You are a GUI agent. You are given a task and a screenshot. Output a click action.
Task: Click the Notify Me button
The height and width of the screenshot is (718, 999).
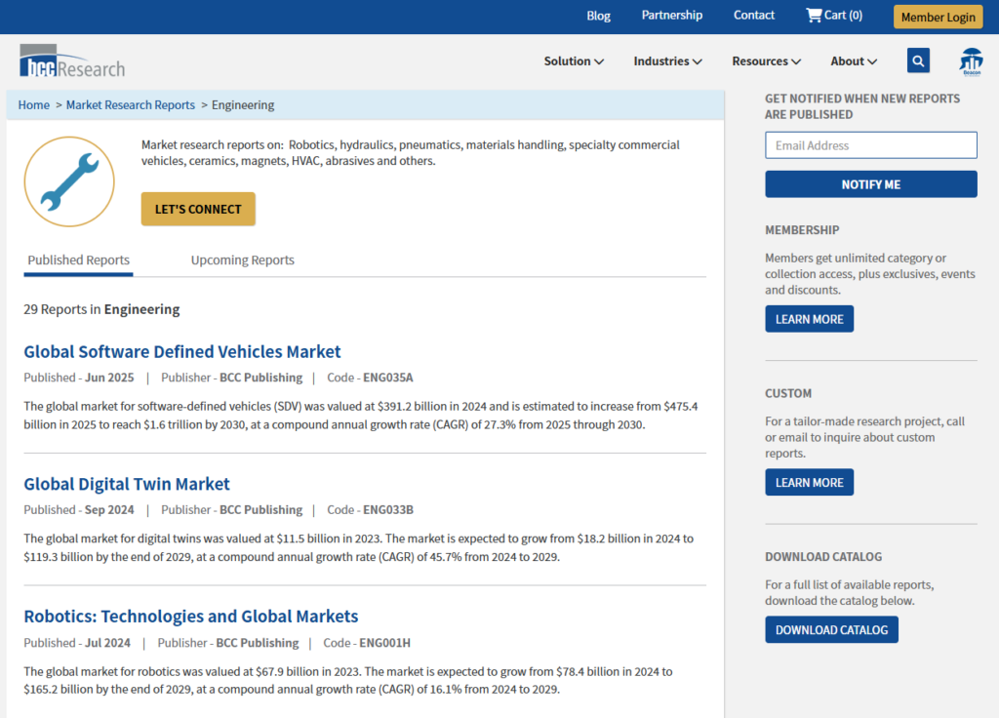tap(870, 184)
